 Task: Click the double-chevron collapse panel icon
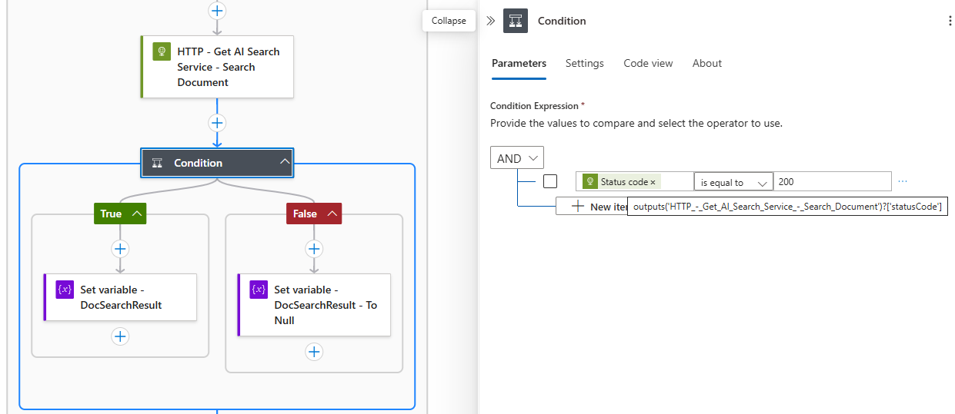[x=491, y=21]
